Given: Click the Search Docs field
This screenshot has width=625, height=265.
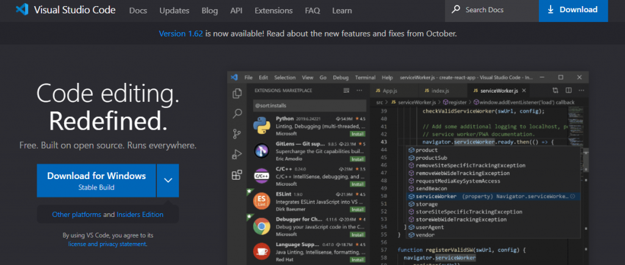Looking at the screenshot, I should pyautogui.click(x=491, y=10).
